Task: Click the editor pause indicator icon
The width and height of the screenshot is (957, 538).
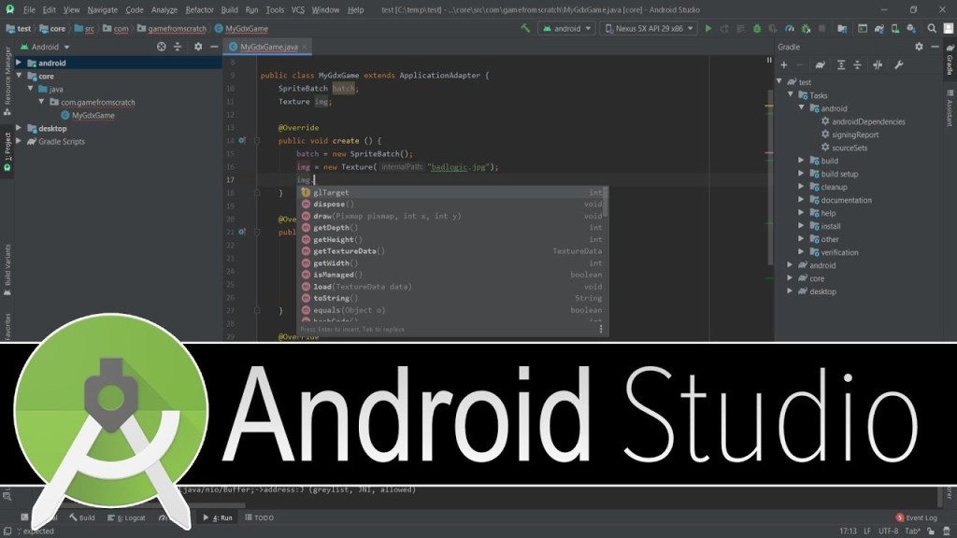Action: pyautogui.click(x=769, y=60)
